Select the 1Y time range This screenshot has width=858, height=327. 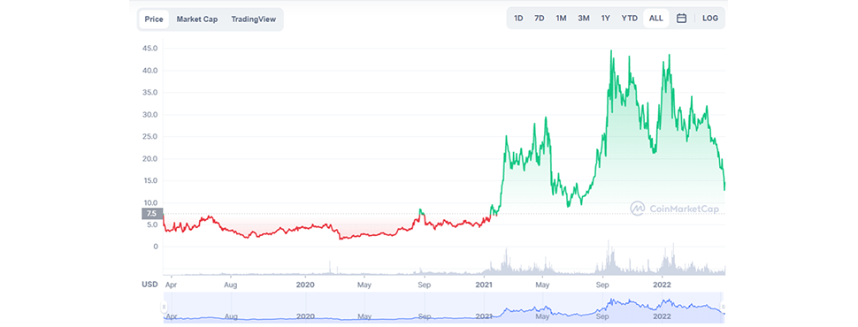coord(605,18)
